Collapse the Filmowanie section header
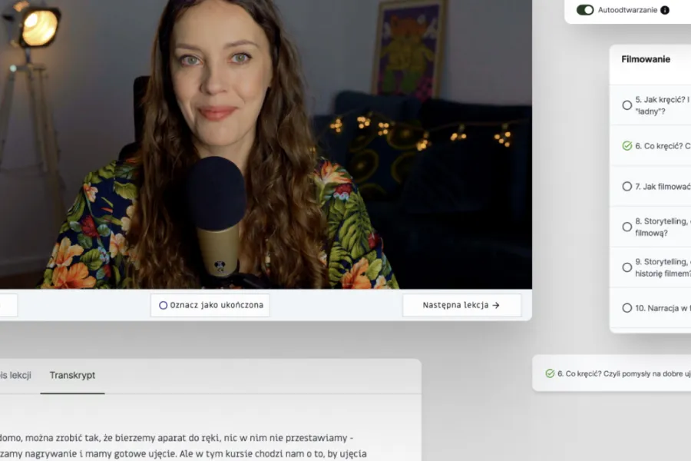The height and width of the screenshot is (461, 691). pos(646,60)
